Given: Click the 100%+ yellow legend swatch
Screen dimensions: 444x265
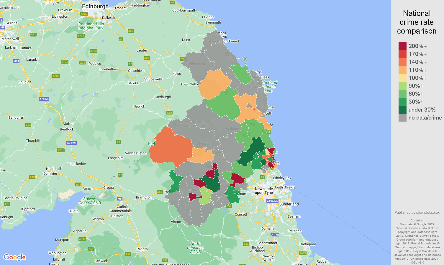Looking at the screenshot, I should point(402,78).
